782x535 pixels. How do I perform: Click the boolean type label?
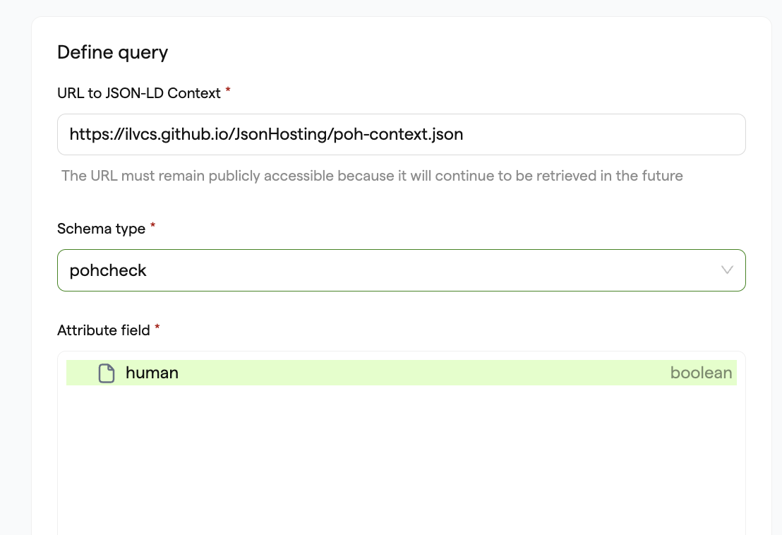point(701,373)
